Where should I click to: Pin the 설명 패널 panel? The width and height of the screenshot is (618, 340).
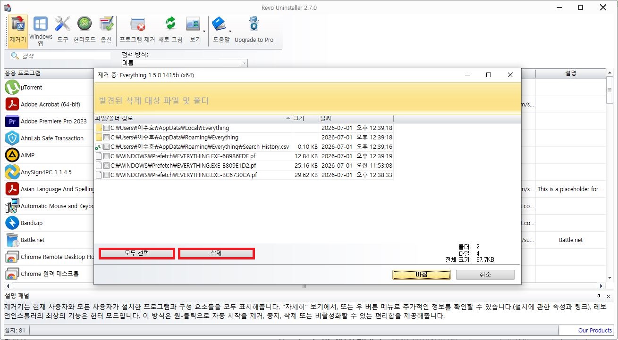[599, 296]
